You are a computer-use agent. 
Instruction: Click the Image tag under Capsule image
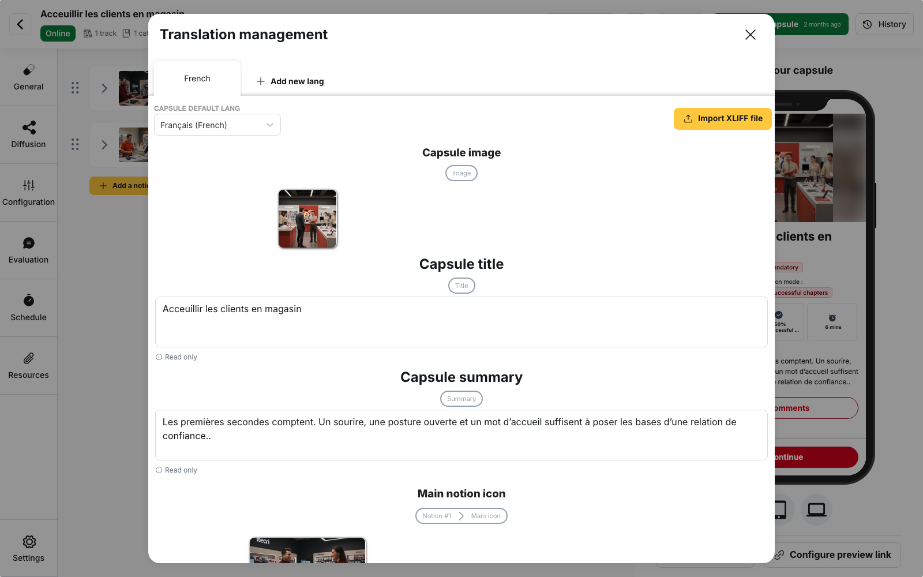461,173
